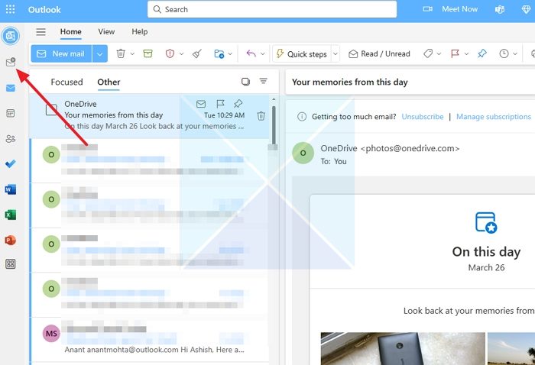Delete the OneDrive memories email

tap(261, 116)
